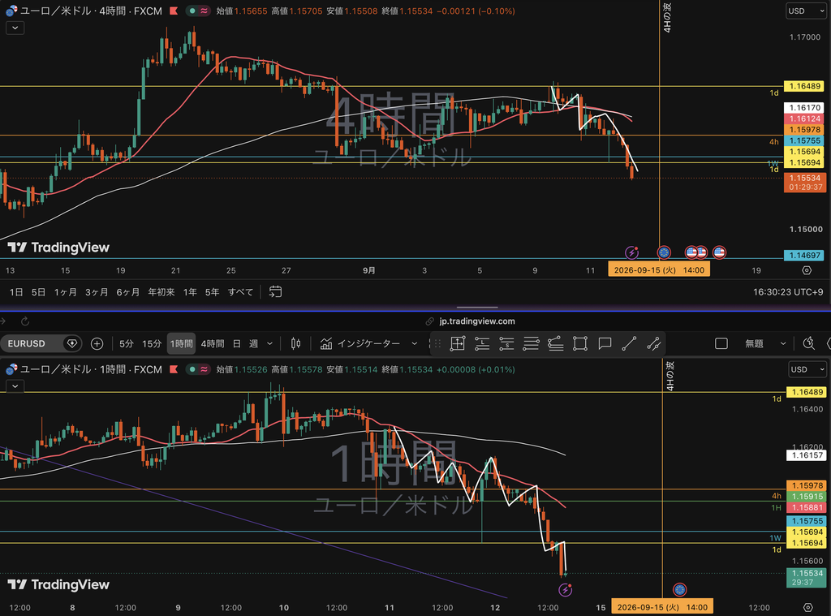Select the callout comment tool

605,344
